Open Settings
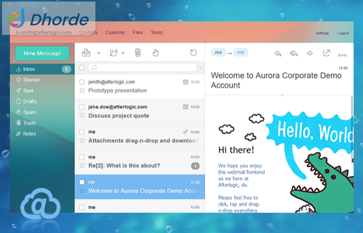This screenshot has height=233, width=363. [322, 33]
